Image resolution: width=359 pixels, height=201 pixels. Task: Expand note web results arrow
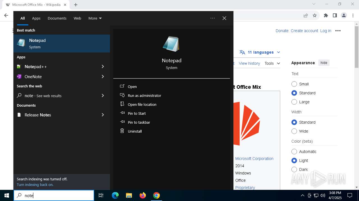[103, 95]
